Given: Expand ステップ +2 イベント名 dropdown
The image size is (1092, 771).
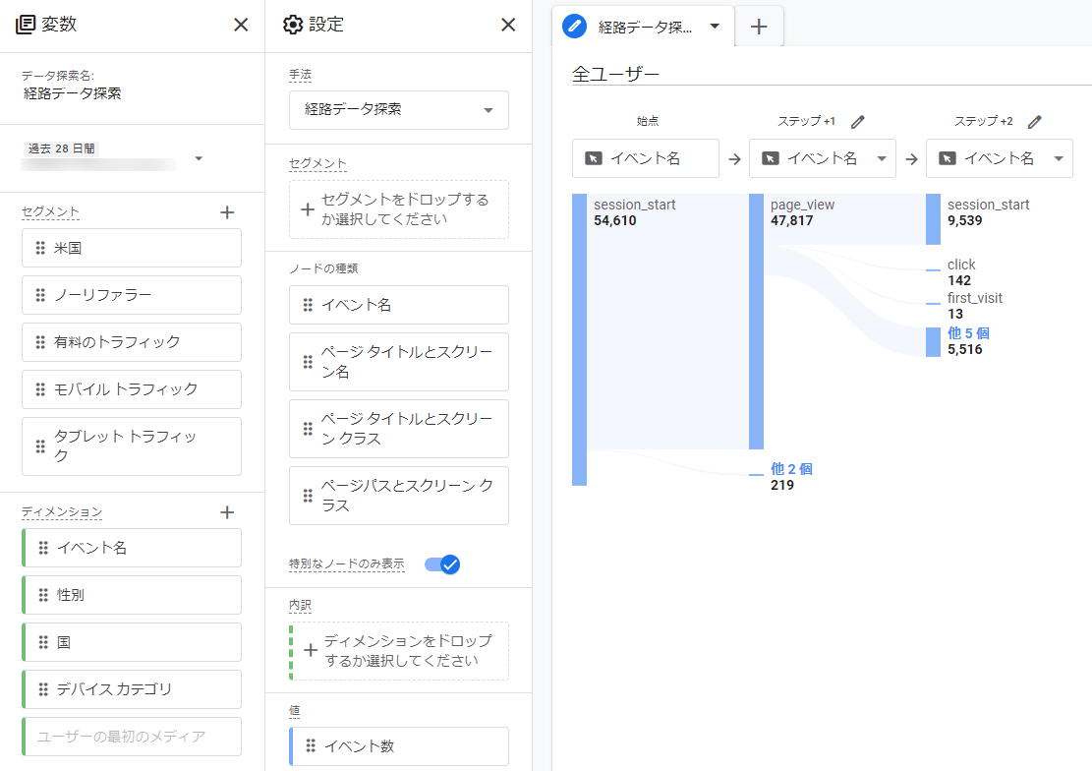Looking at the screenshot, I should (1059, 158).
